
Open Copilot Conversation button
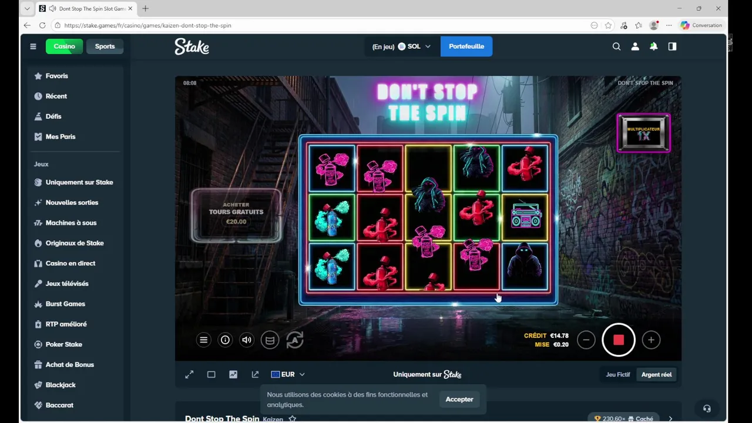pos(701,25)
